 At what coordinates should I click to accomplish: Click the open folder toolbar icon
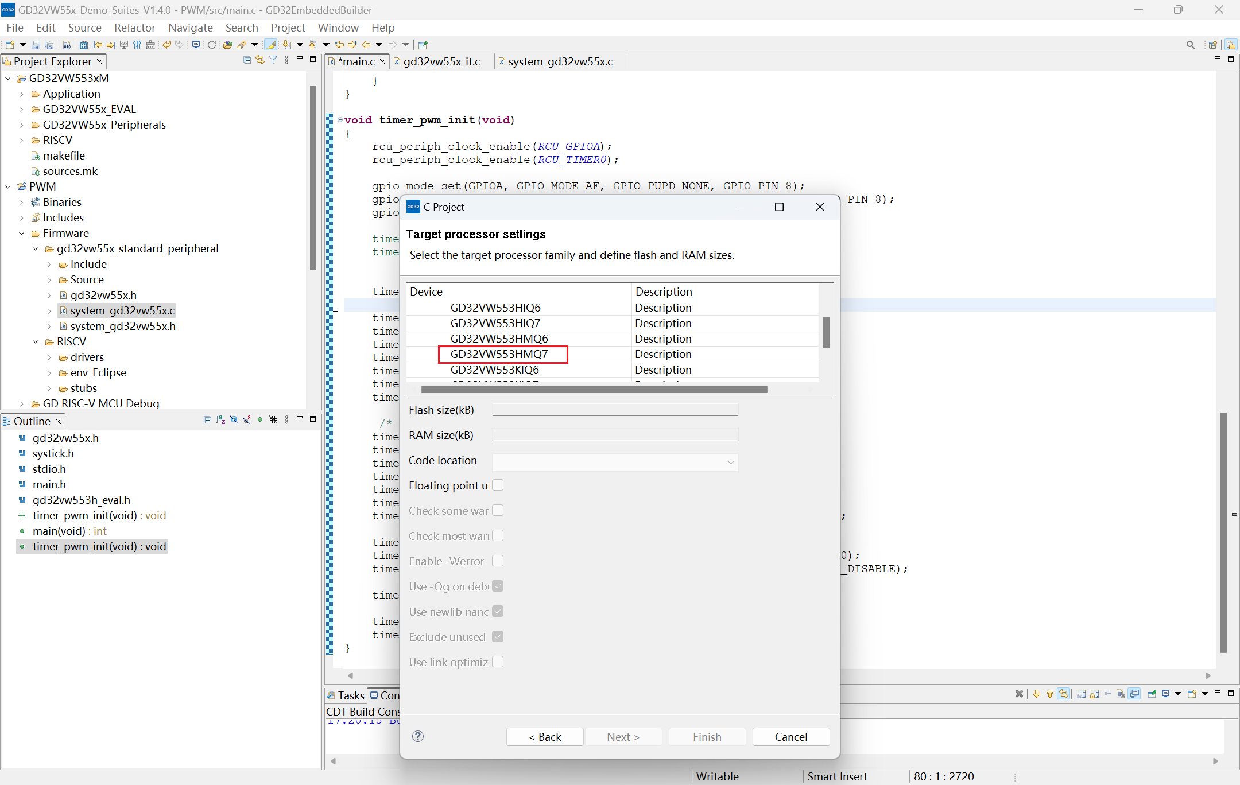pos(228,45)
